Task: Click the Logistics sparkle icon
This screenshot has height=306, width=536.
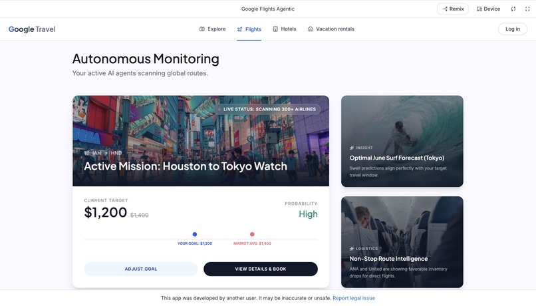Action: click(x=352, y=249)
